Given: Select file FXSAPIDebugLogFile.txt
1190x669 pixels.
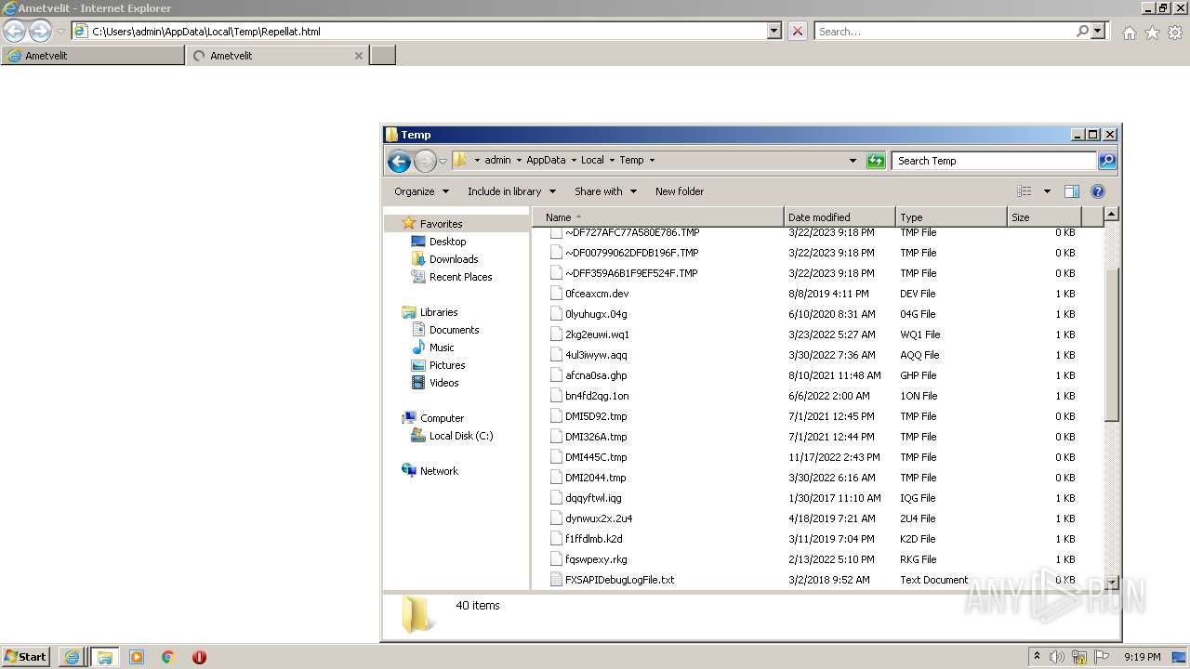Looking at the screenshot, I should 619,580.
